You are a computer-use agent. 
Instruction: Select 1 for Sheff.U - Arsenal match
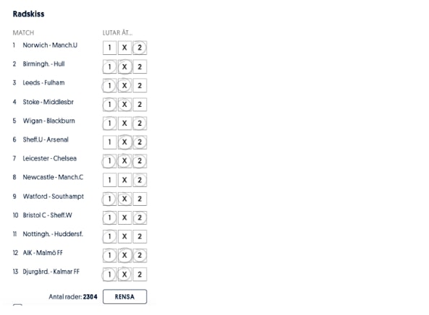[110, 142]
